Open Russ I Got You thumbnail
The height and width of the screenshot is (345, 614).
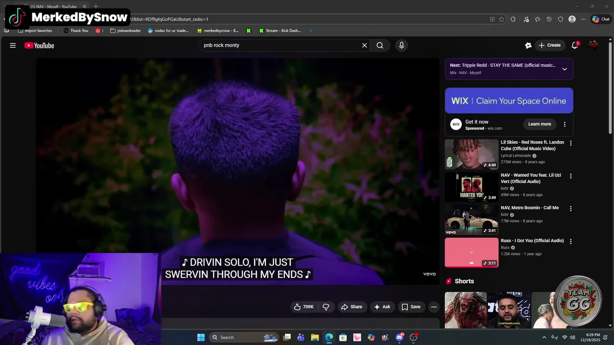pos(472,253)
